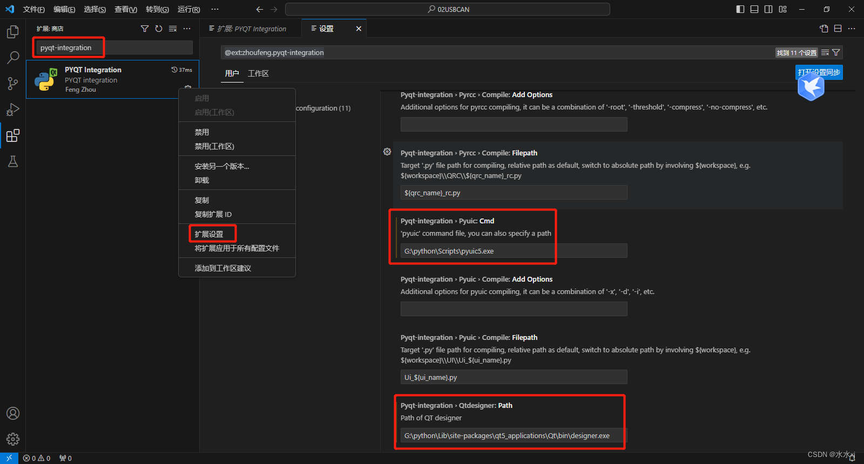The height and width of the screenshot is (464, 864).
Task: Open the Testing flask view
Action: pyautogui.click(x=13, y=161)
